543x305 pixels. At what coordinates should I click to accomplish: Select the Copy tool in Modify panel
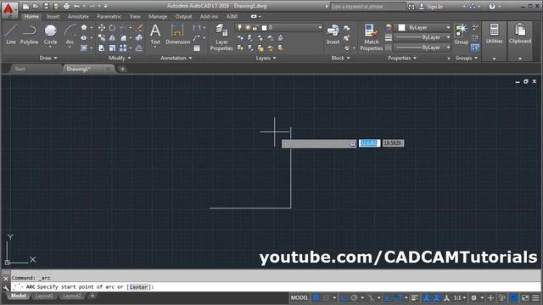click(102, 37)
